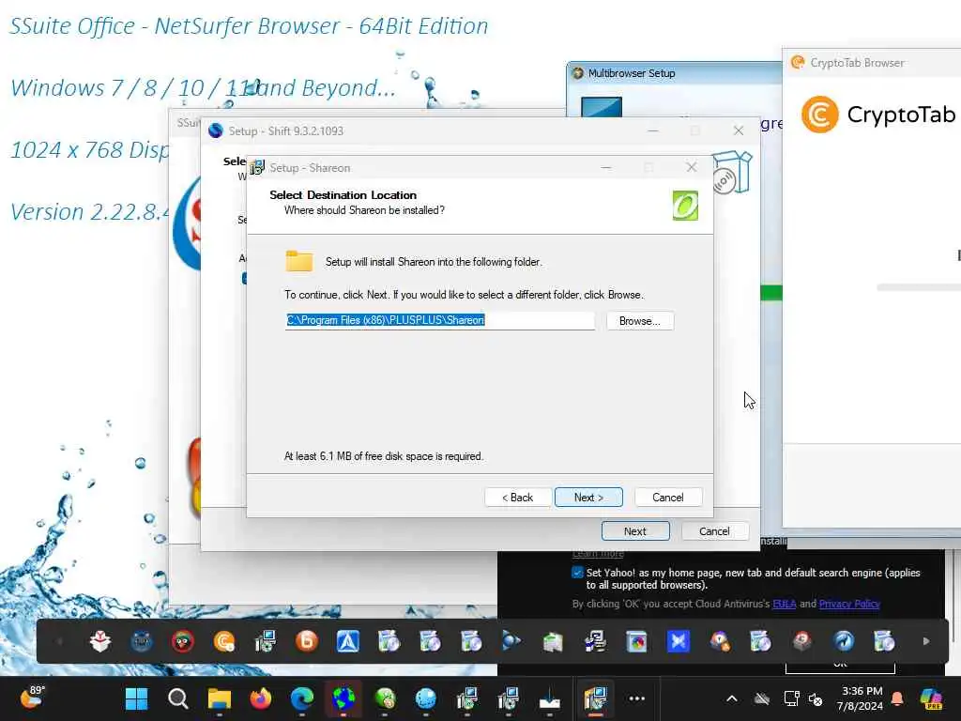Click the blue arrowhead dock icon

coord(511,641)
